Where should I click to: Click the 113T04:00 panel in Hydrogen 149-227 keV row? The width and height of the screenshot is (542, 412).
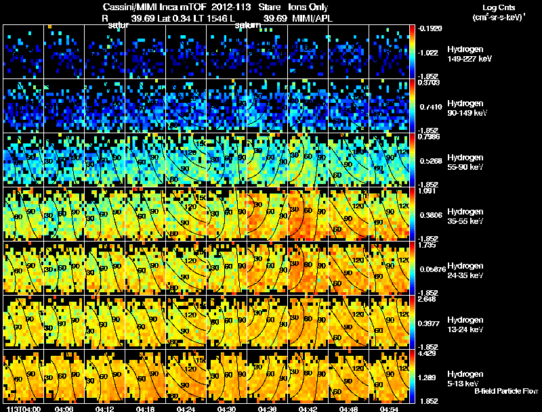(23, 52)
